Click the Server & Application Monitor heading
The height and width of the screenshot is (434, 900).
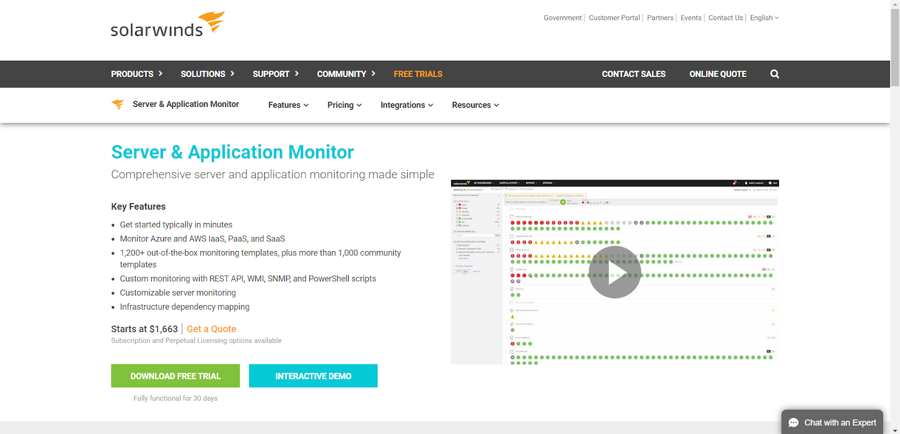pyautogui.click(x=232, y=152)
